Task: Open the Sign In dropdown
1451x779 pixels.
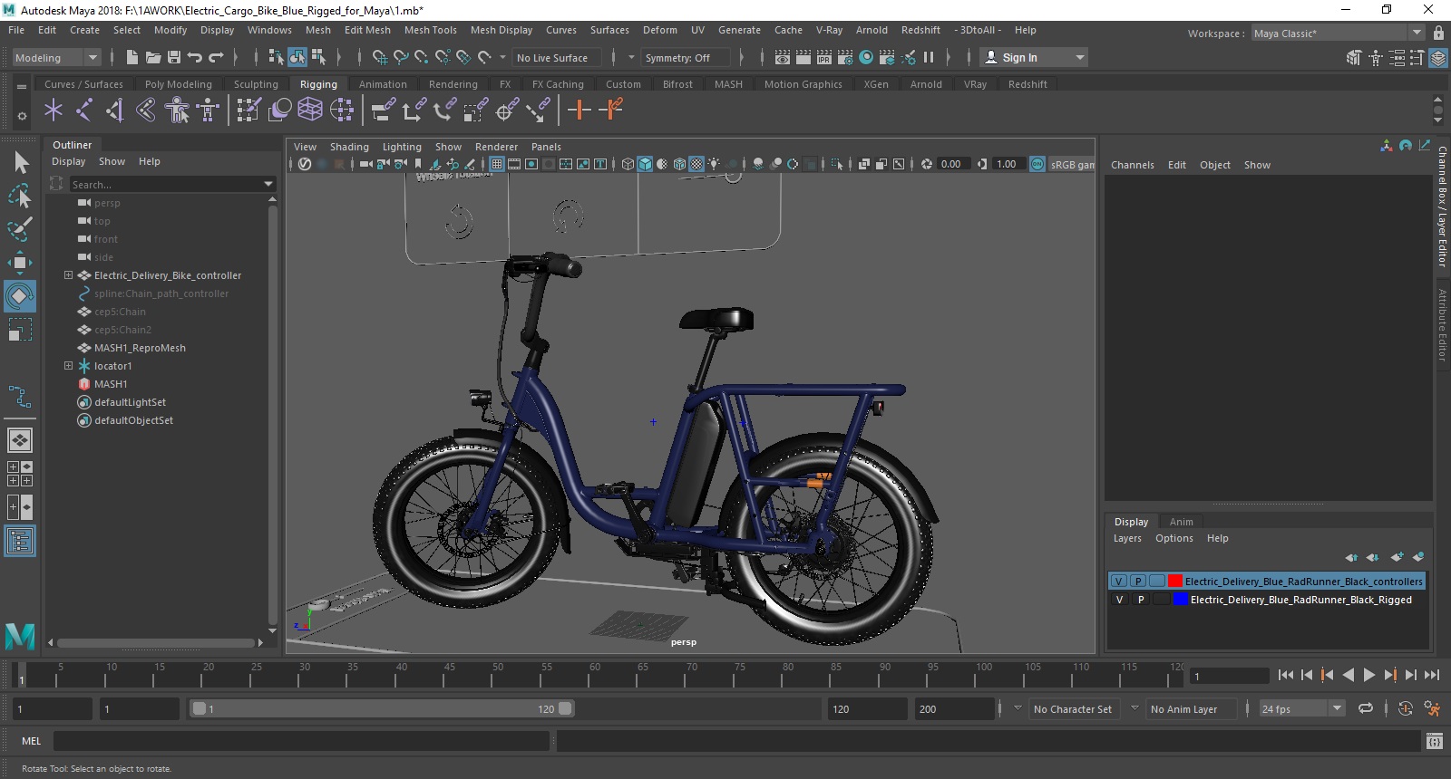Action: coord(1034,57)
